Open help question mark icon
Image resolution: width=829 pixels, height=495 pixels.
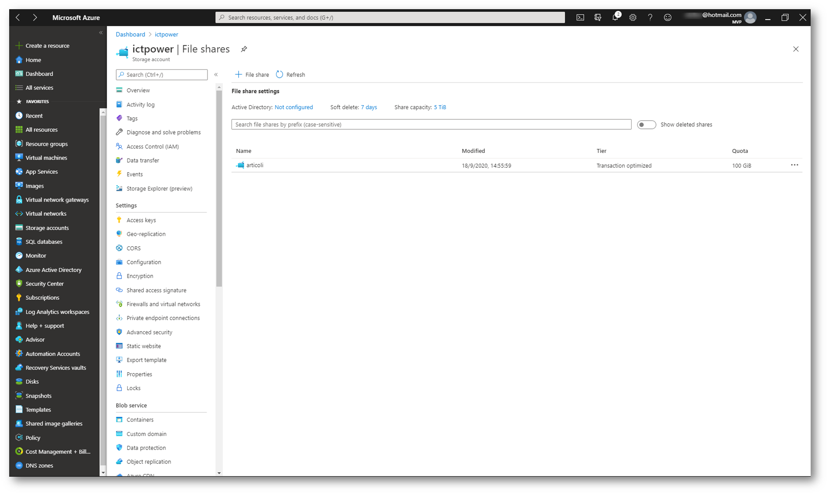pos(650,17)
